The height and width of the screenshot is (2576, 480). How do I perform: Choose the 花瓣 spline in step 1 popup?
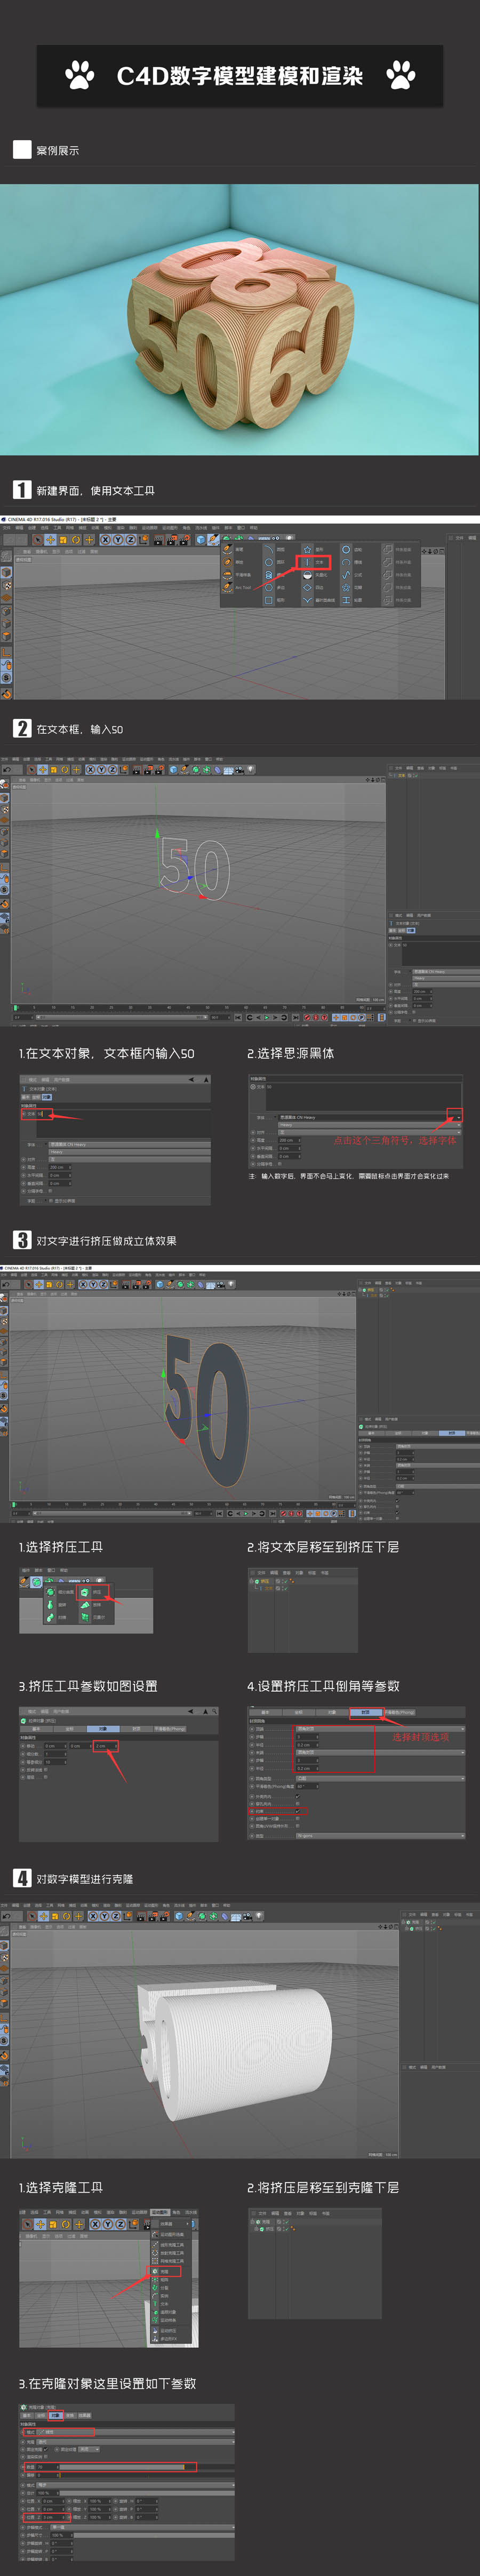click(x=352, y=588)
